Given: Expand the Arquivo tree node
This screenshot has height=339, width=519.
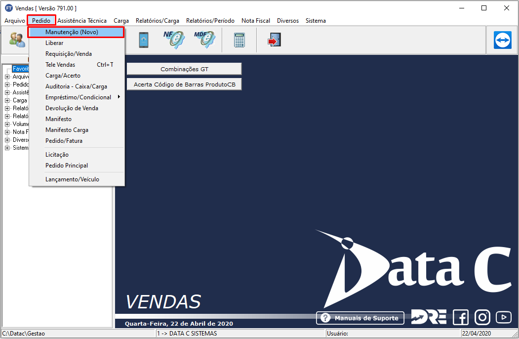Looking at the screenshot, I should (x=7, y=77).
